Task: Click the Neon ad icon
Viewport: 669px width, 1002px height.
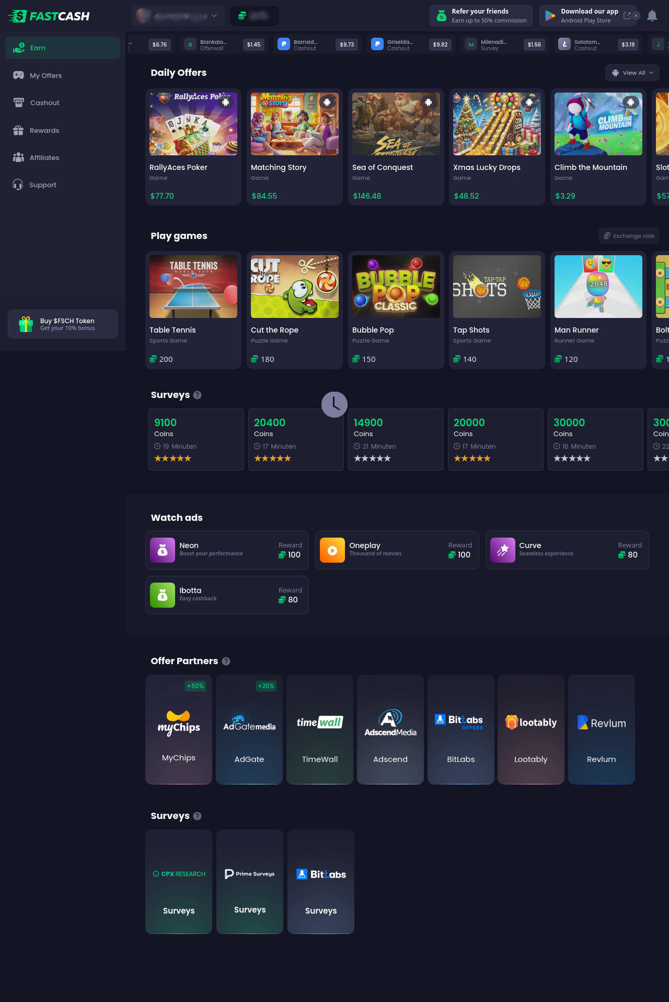Action: (163, 550)
